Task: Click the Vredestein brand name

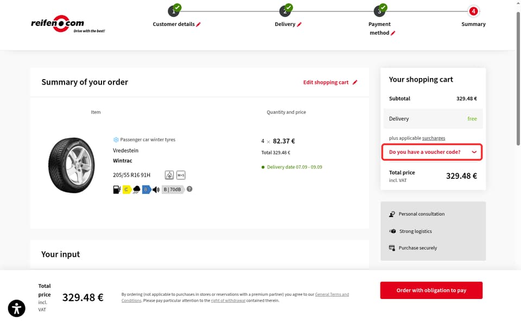Action: (125, 151)
